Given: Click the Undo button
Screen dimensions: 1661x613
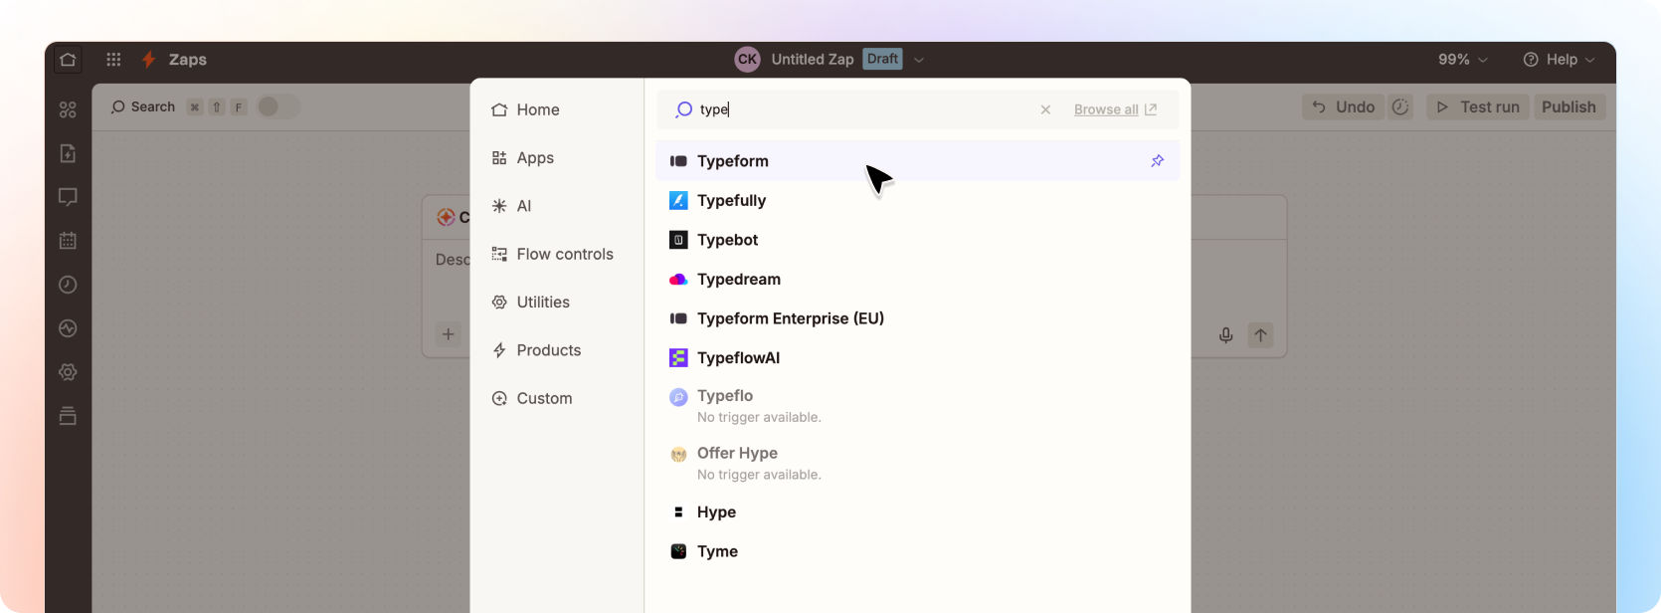Looking at the screenshot, I should tap(1344, 107).
